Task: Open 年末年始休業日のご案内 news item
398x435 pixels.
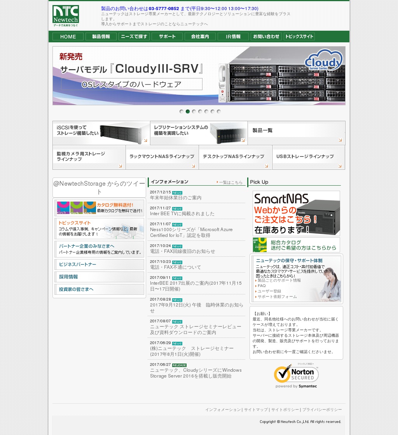Action: click(176, 198)
